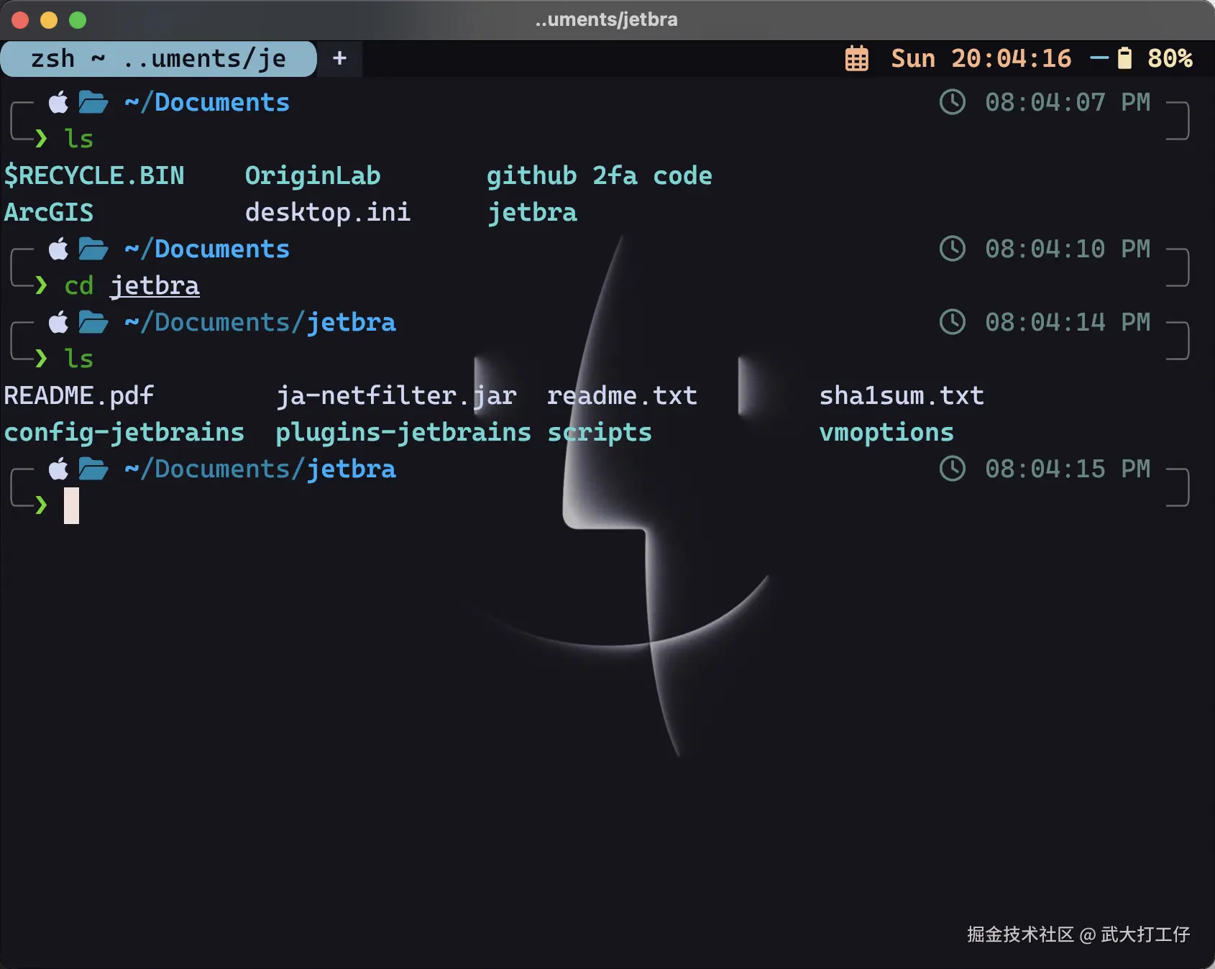Click the plugins-jetbrains directory name
This screenshot has width=1215, height=969.
click(x=403, y=432)
